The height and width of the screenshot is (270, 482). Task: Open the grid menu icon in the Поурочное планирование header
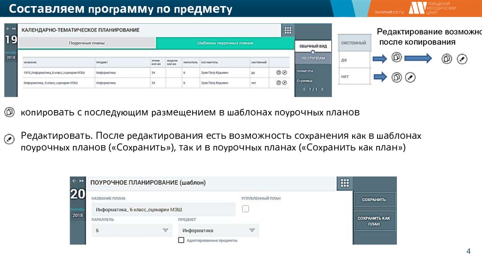click(x=345, y=183)
